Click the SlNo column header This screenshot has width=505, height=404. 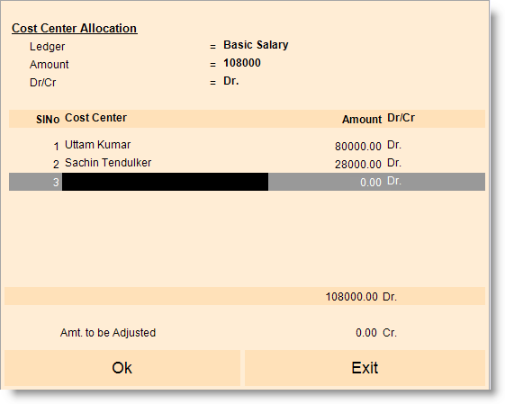(48, 120)
